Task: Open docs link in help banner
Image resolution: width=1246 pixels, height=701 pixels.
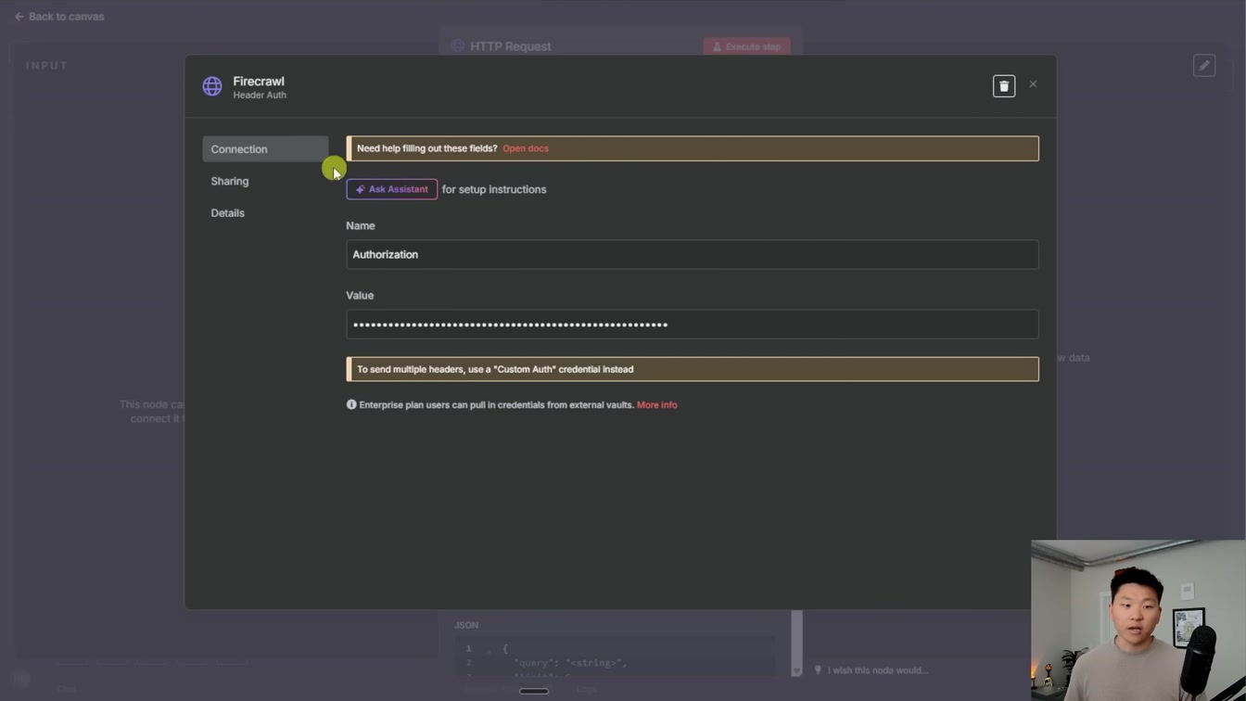Action: point(526,148)
